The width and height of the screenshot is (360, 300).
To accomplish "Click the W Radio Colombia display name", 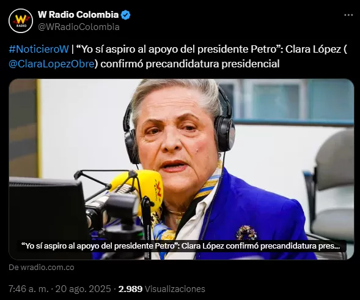I will [78, 15].
